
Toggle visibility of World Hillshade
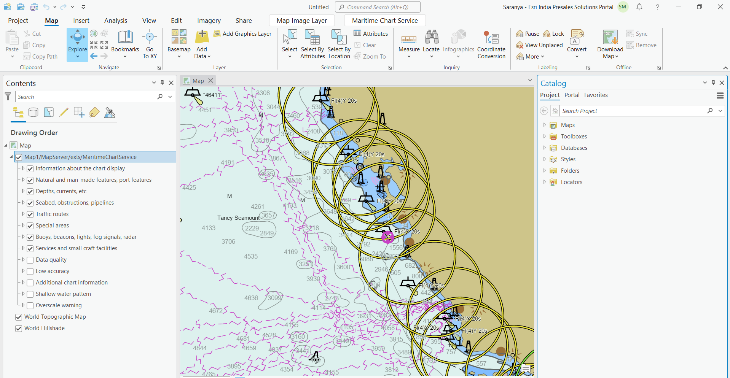(19, 328)
